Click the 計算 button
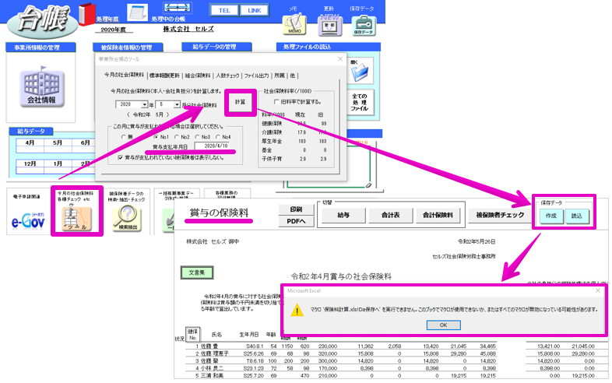This screenshot has width=612, height=383. point(240,102)
